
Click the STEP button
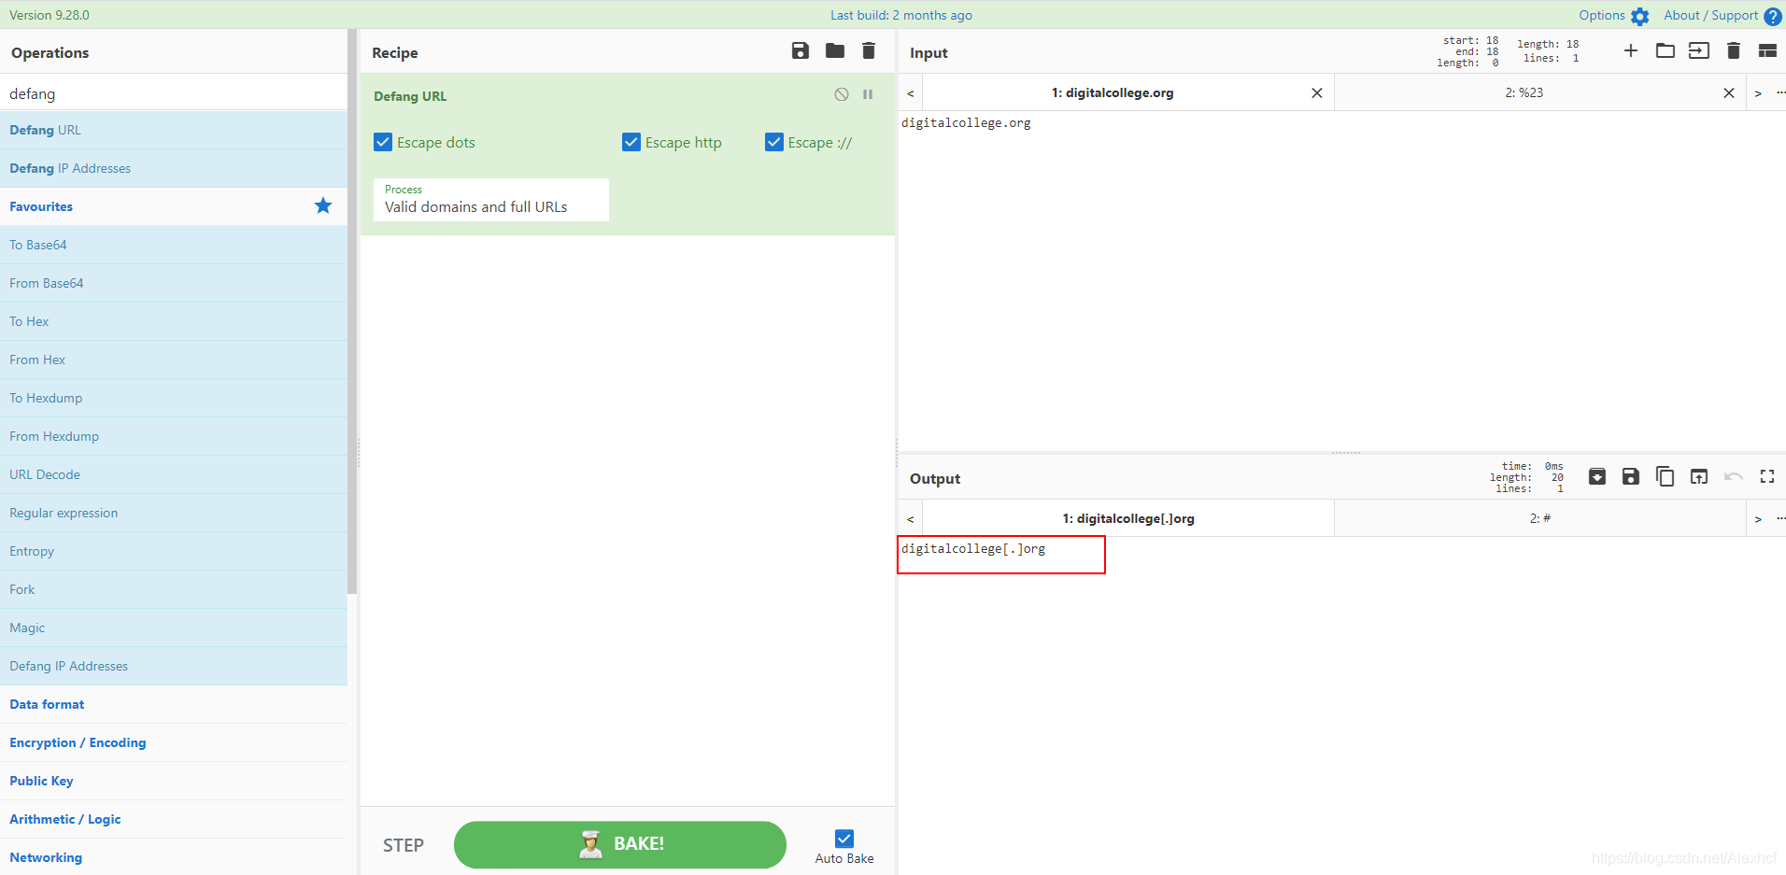[x=404, y=845]
